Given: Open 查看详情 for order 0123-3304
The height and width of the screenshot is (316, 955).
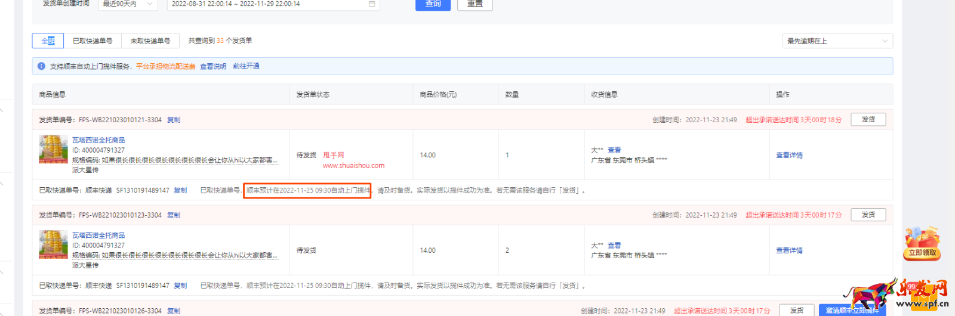Looking at the screenshot, I should coord(789,250).
